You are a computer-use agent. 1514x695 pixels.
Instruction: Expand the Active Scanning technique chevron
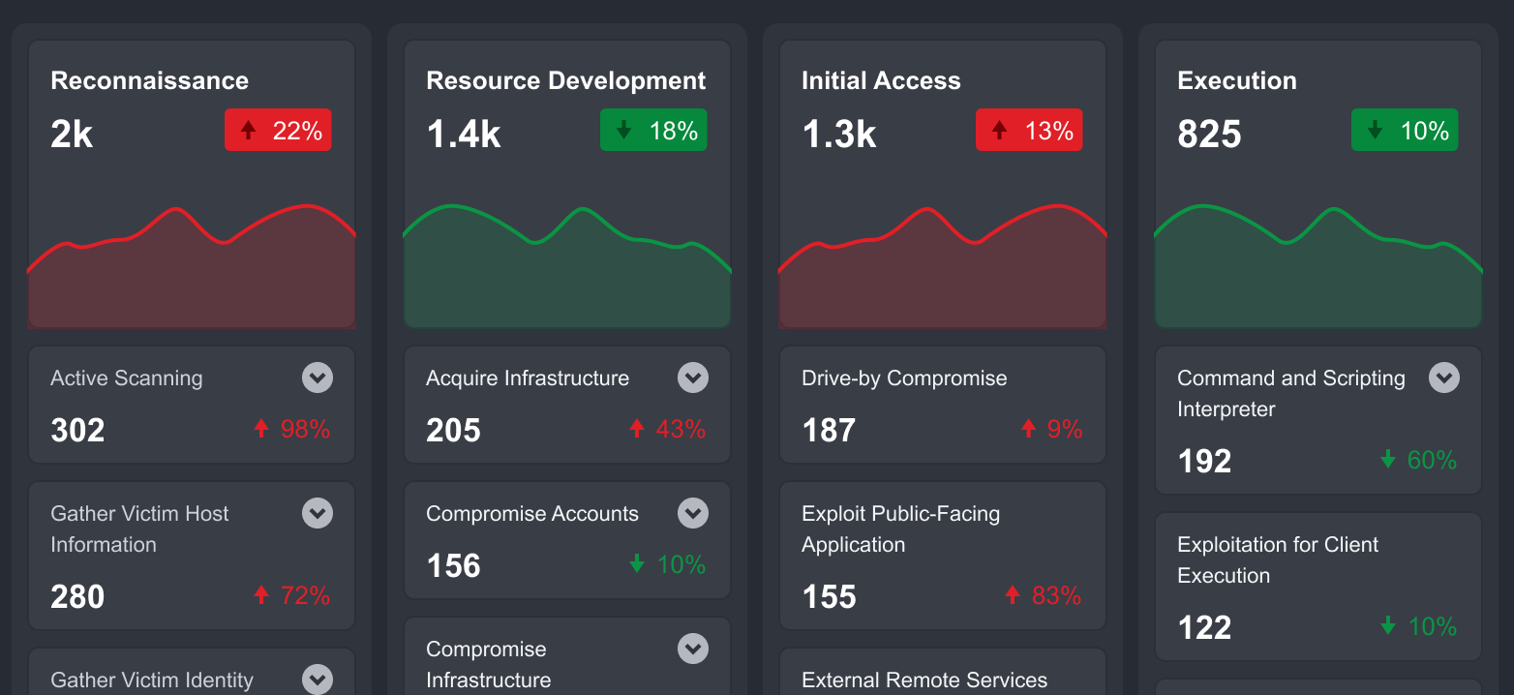click(x=318, y=378)
